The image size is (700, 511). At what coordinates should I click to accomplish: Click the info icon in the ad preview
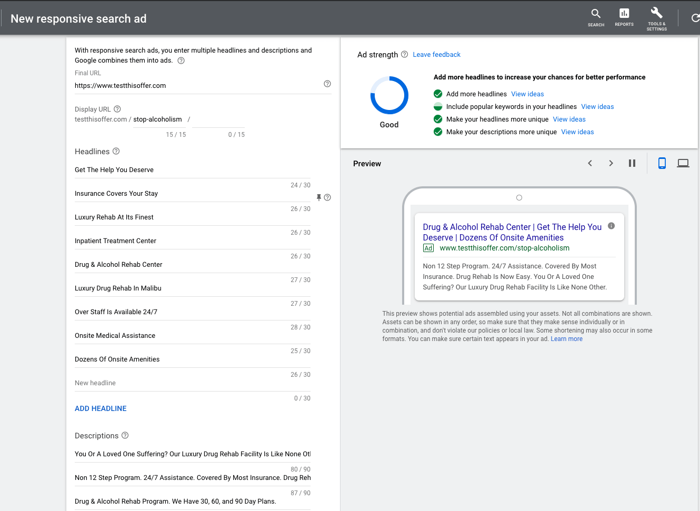(612, 226)
